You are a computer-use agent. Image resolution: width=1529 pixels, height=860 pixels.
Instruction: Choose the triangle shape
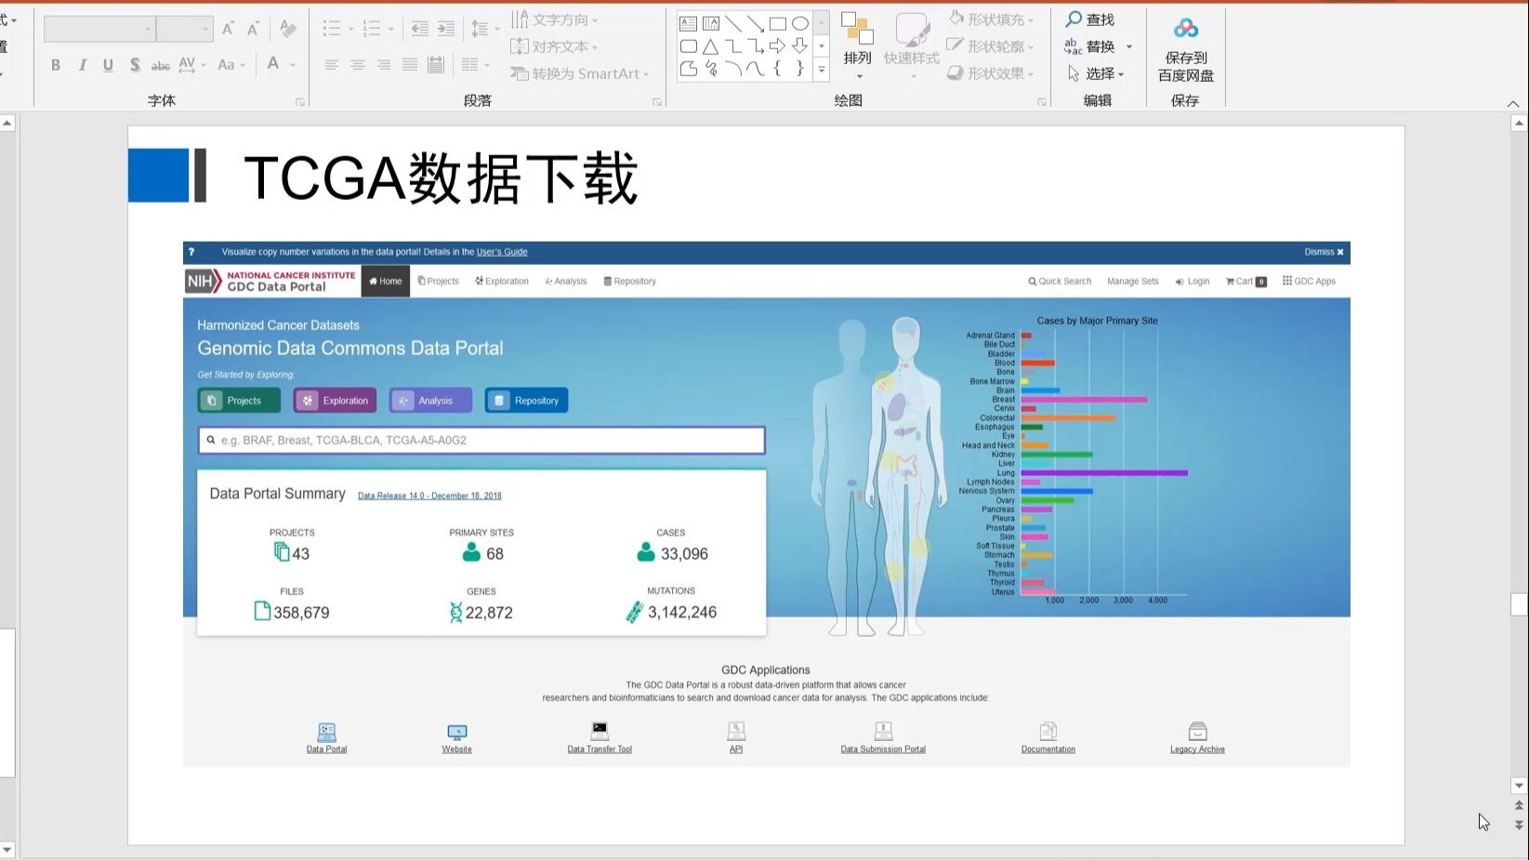pyautogui.click(x=711, y=46)
